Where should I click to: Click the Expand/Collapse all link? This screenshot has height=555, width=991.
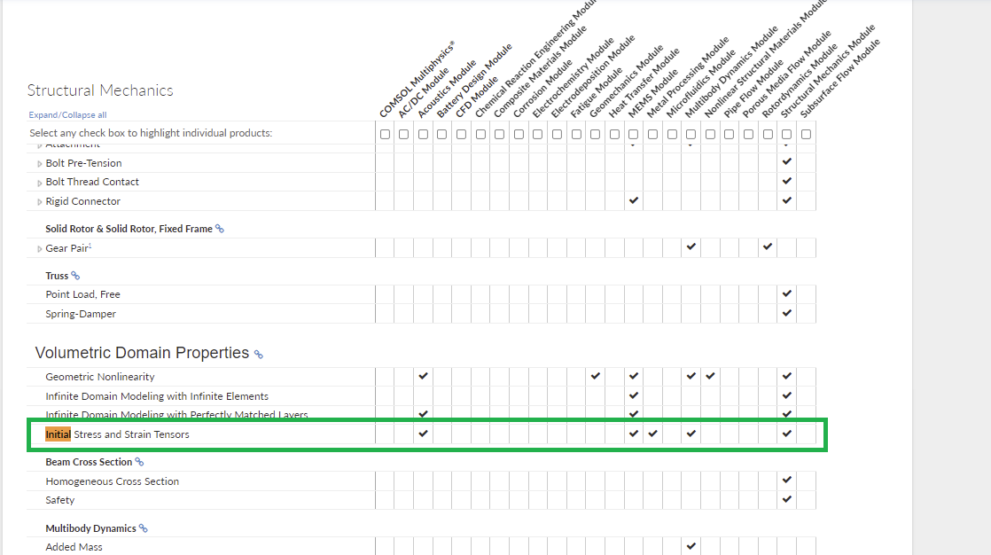[x=67, y=115]
